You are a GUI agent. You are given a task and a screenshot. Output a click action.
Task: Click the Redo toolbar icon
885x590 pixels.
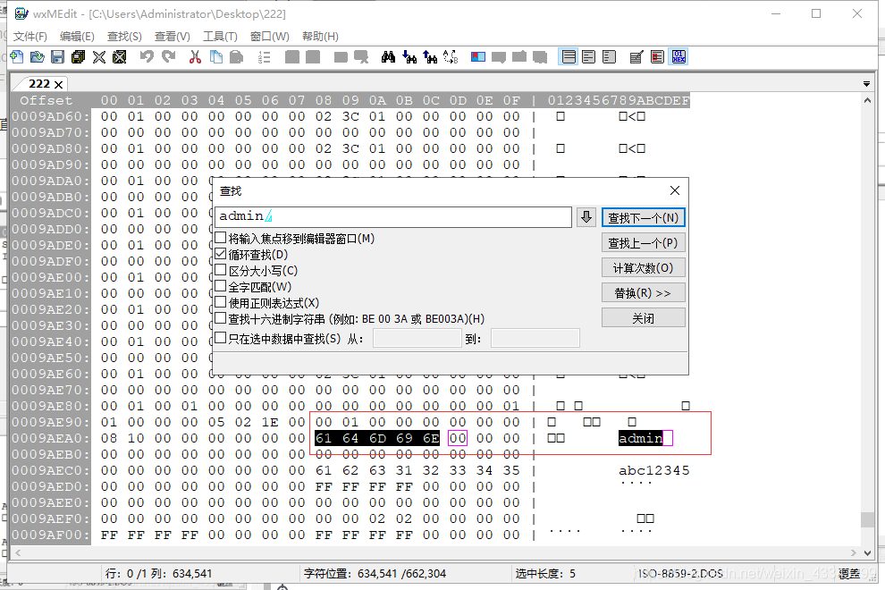pos(168,57)
